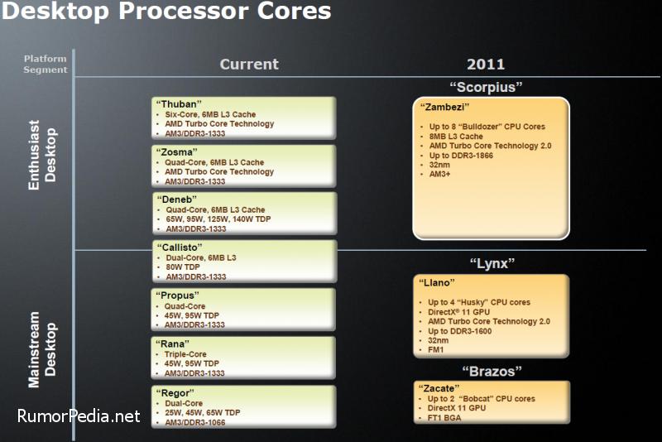Click the "Current" column header
The height and width of the screenshot is (442, 662).
tap(249, 65)
